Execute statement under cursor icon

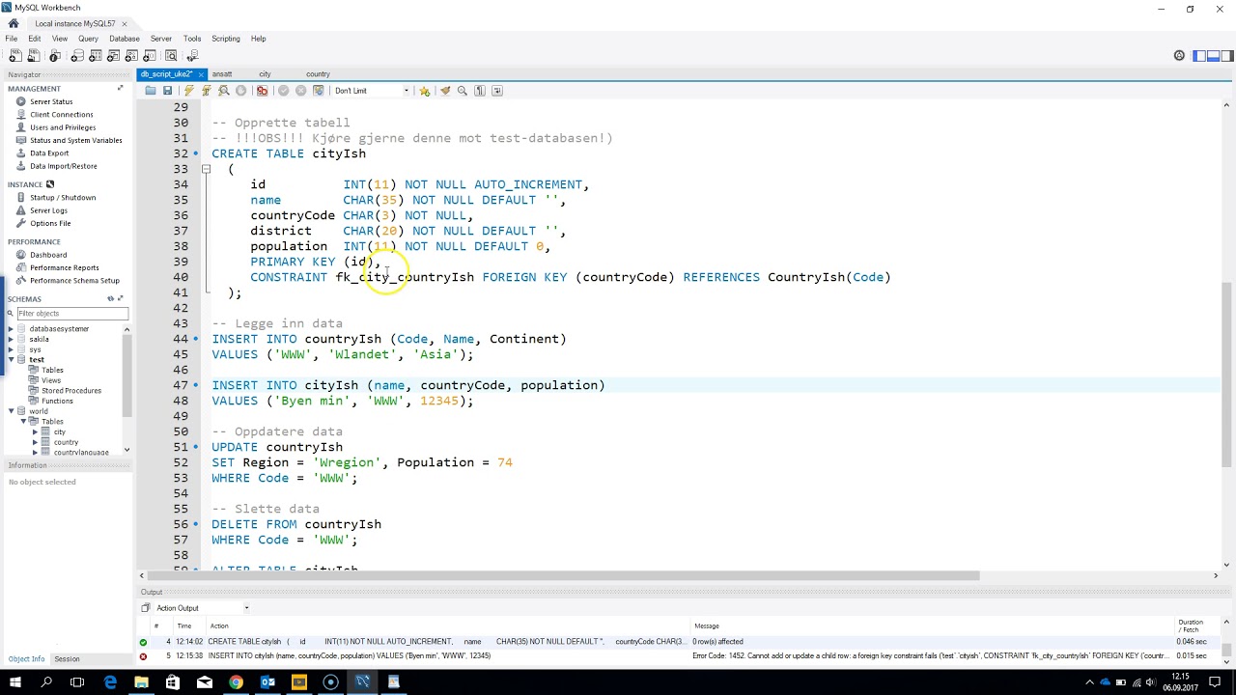click(207, 91)
